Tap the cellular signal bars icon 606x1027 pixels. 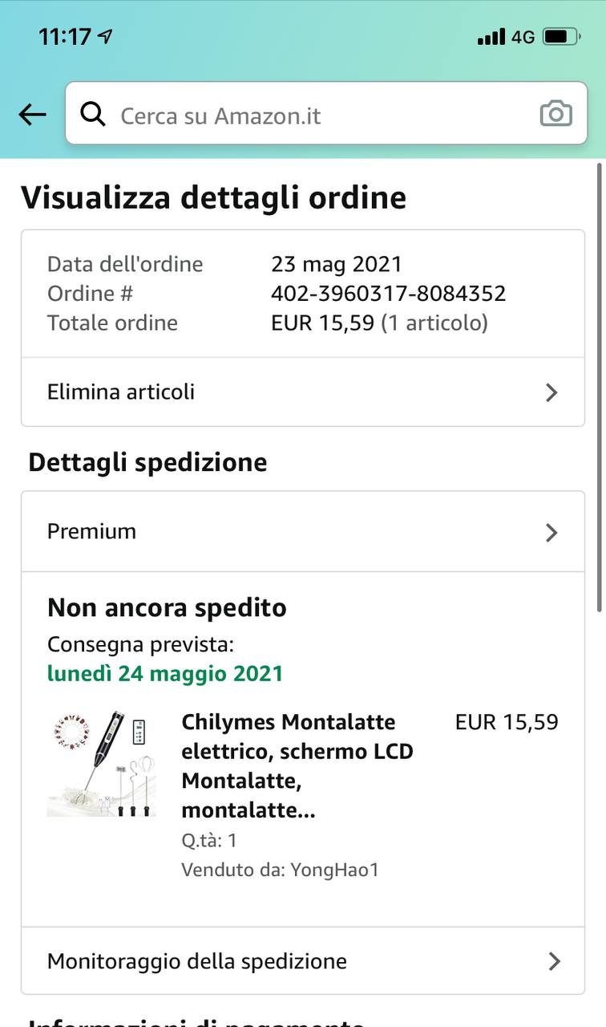(491, 37)
